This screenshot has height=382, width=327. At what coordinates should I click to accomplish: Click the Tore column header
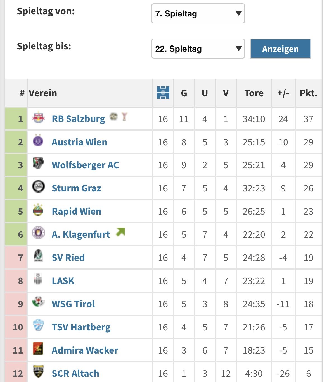coord(254,93)
